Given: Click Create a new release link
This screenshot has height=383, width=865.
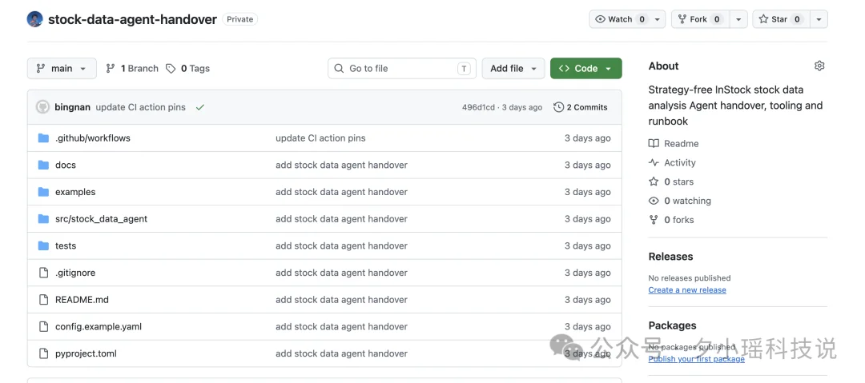Looking at the screenshot, I should [687, 290].
